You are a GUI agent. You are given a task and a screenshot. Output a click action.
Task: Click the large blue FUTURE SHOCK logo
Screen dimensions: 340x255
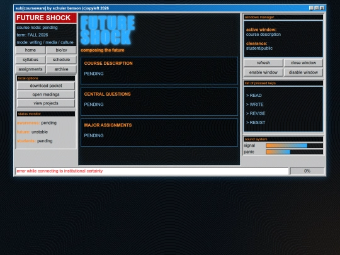(x=108, y=30)
